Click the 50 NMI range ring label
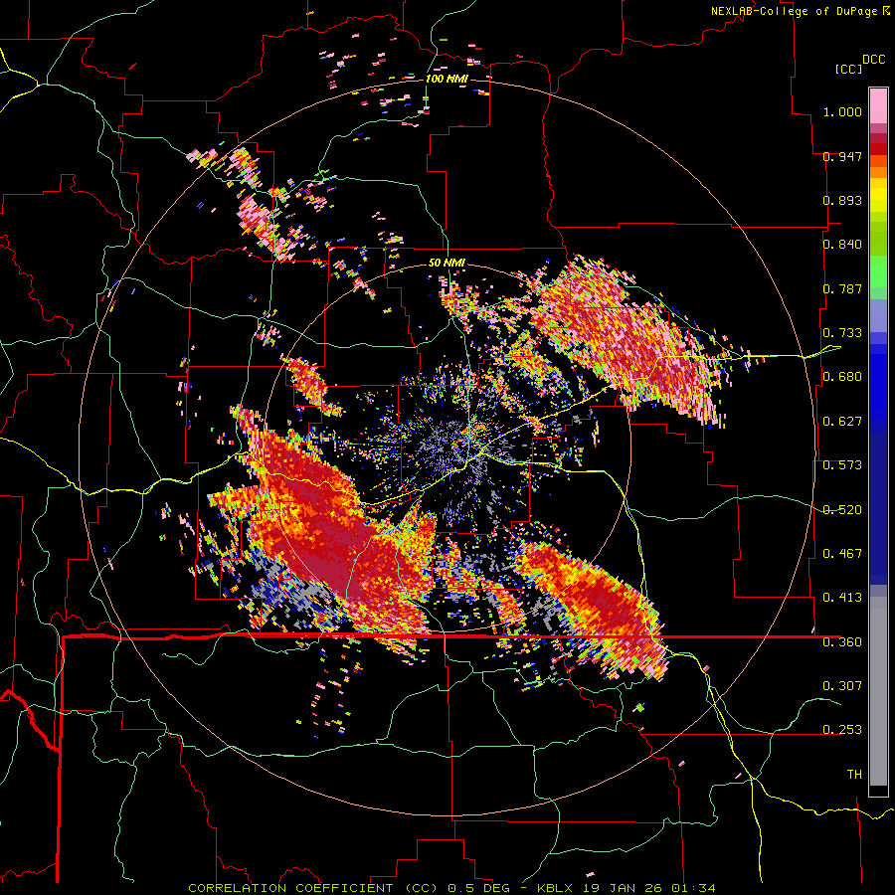Viewport: 895px width, 895px height. tap(447, 264)
